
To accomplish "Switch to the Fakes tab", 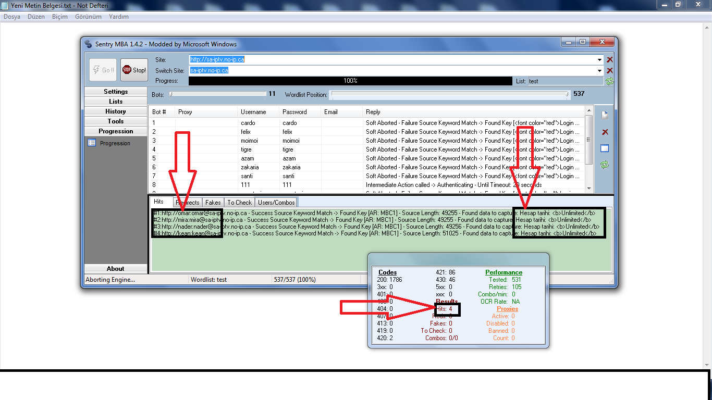I will [x=213, y=203].
